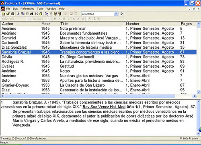Click 'Showing 1010 out of 1010 references' status
The width and height of the screenshot is (201, 145).
(x=23, y=138)
